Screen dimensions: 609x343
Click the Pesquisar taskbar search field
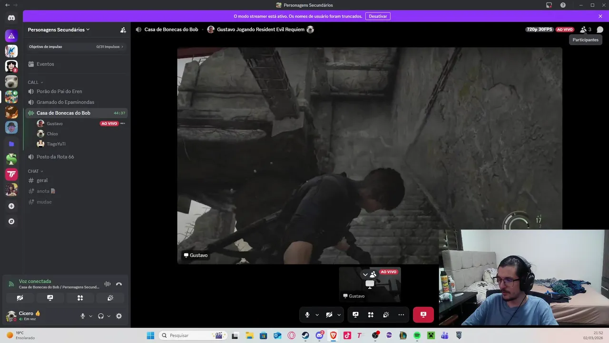click(193, 335)
